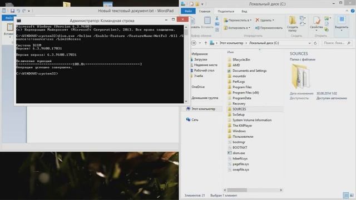Open the Вид ribbon tab
The width and height of the screenshot is (356, 200).
[244, 11]
